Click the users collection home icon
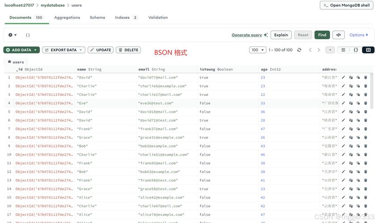Screen dimensions: 375x223 9,62
